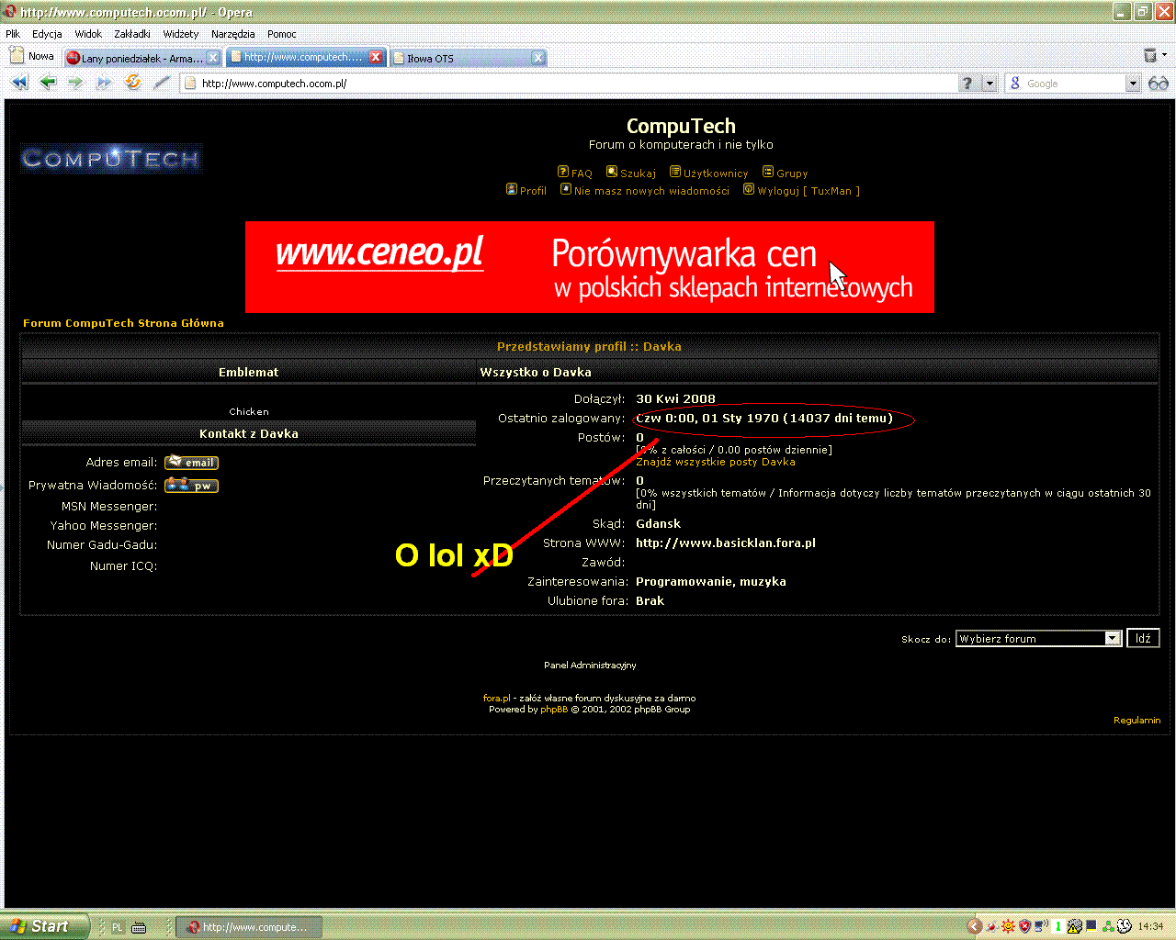Open the Google search engine dropdown arrow
Image resolution: width=1176 pixels, height=940 pixels.
coord(1133,84)
